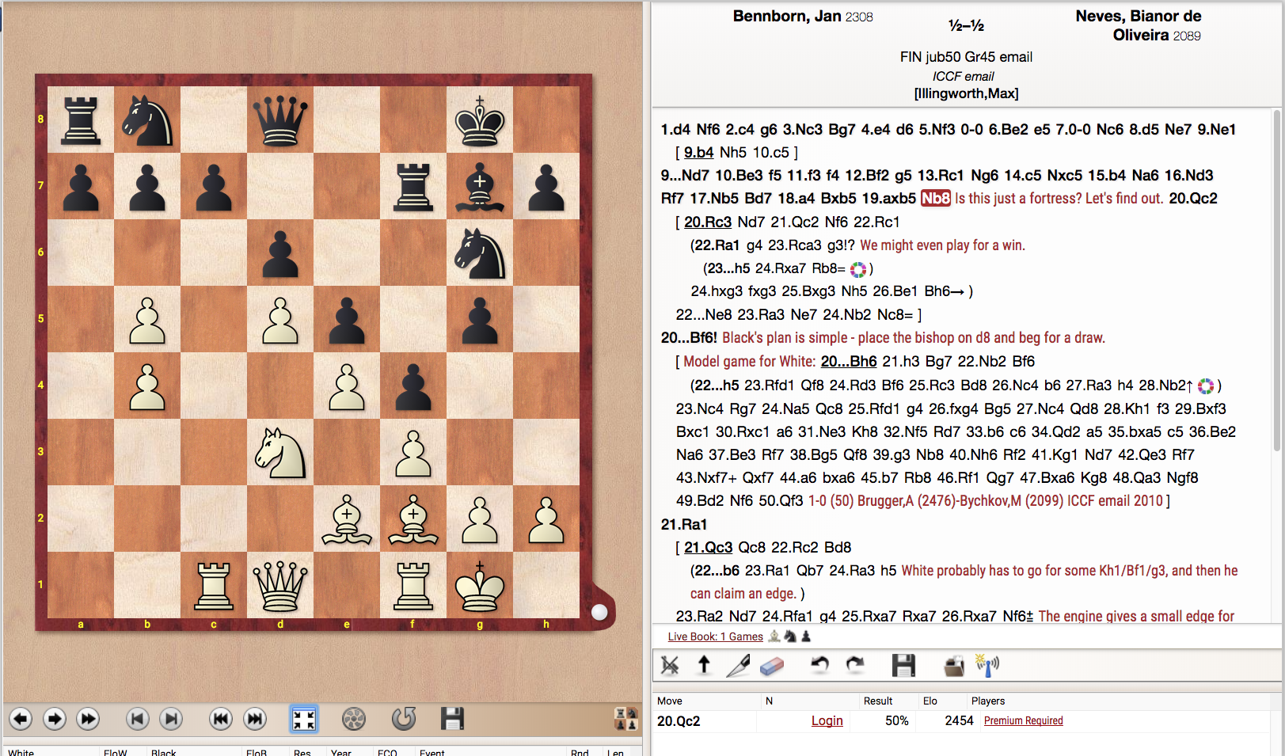Redo the notation change
Screen dimensions: 1285x756
click(x=854, y=666)
